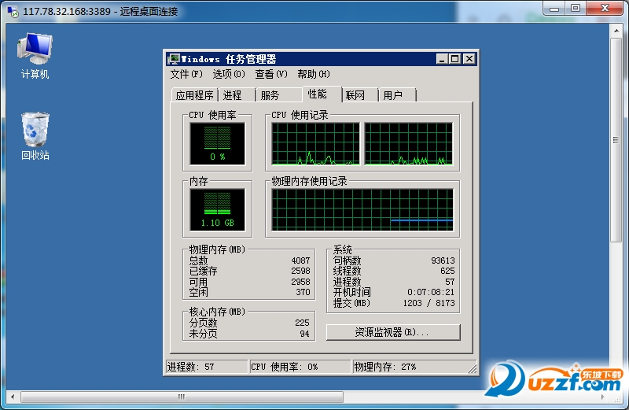Minimize the Task Manager window
This screenshot has height=410, width=629.
click(442, 59)
